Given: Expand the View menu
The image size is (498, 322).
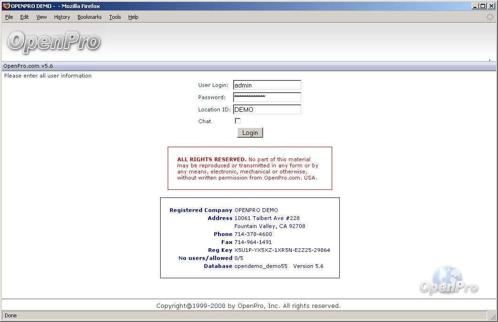Looking at the screenshot, I should coord(41,17).
